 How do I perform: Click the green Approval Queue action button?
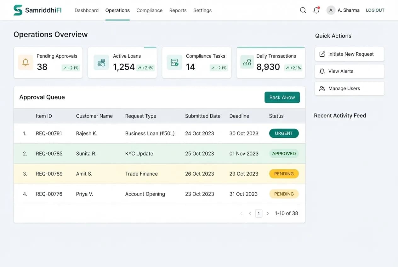[282, 97]
